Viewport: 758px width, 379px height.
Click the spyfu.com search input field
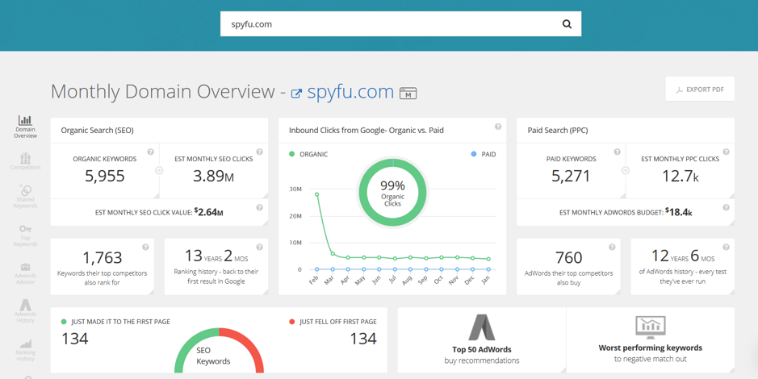[x=400, y=24]
